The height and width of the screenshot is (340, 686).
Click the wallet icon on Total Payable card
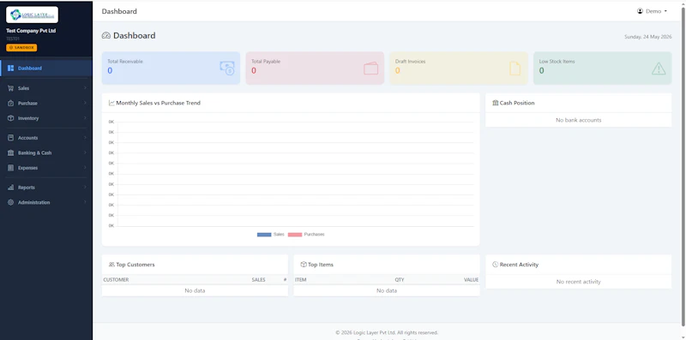point(371,69)
